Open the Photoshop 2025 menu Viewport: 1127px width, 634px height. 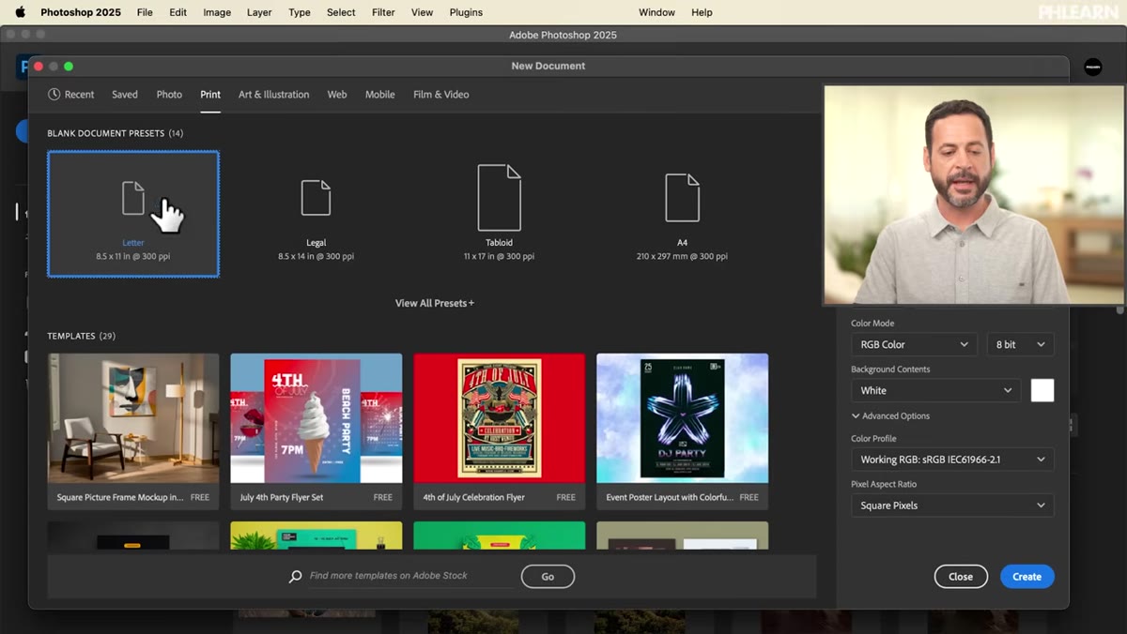click(x=79, y=12)
